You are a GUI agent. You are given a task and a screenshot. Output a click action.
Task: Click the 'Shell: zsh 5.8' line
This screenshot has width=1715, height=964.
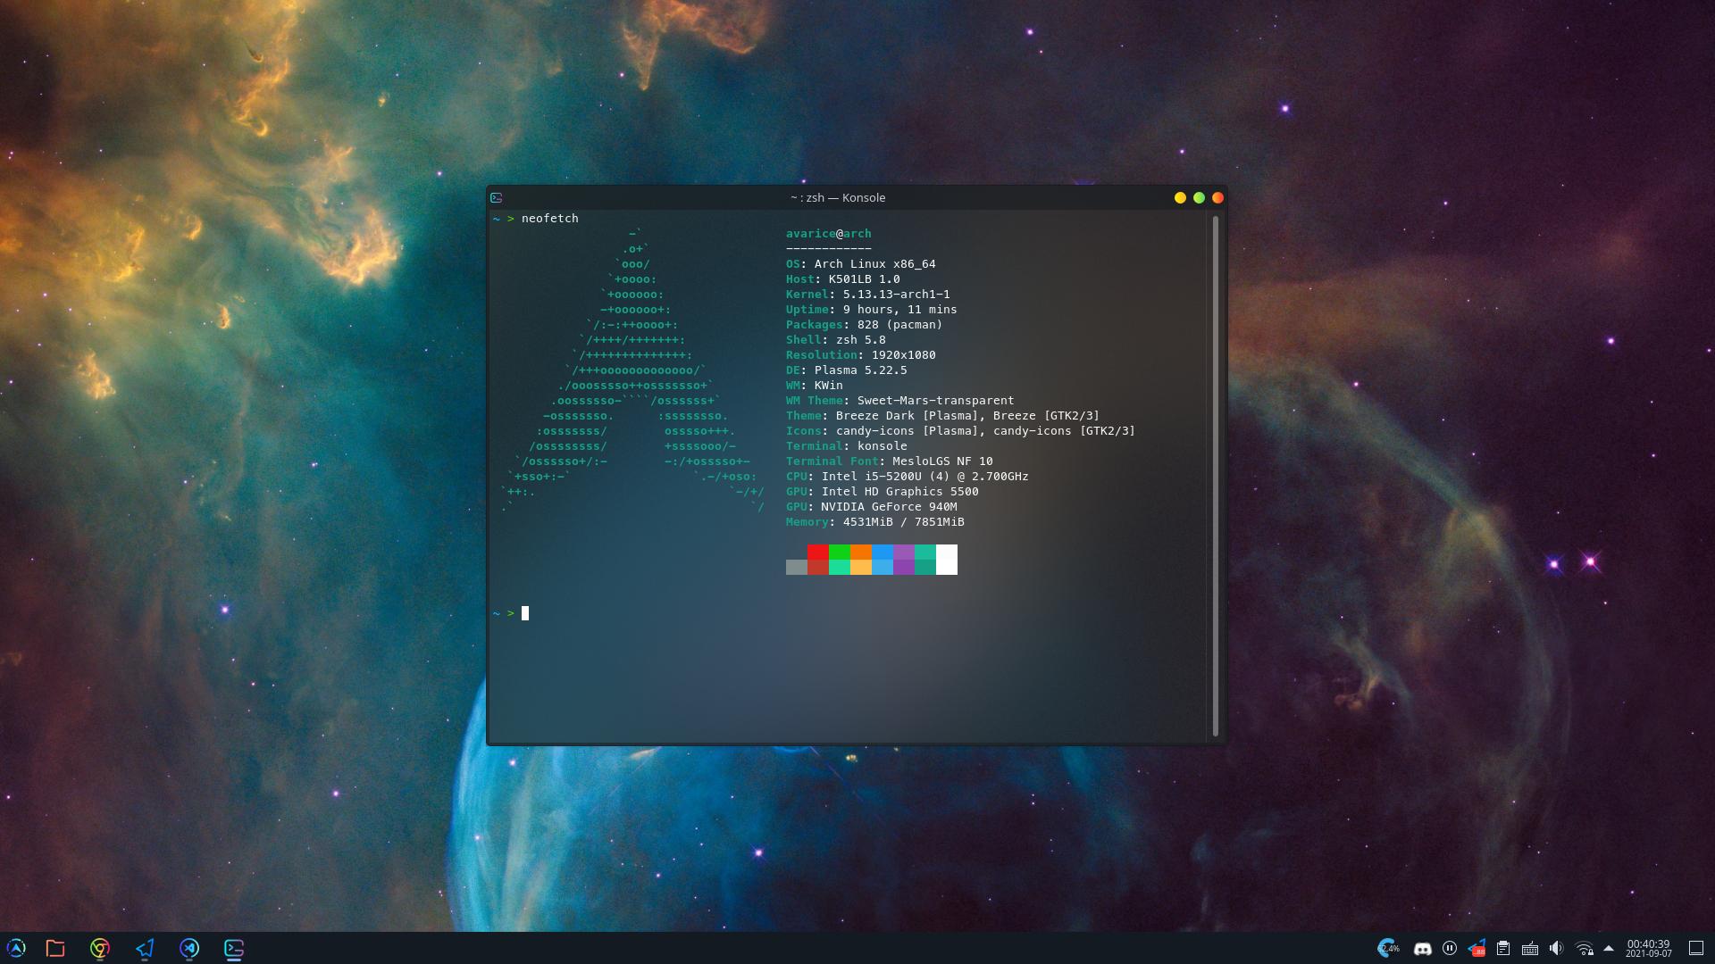click(836, 340)
